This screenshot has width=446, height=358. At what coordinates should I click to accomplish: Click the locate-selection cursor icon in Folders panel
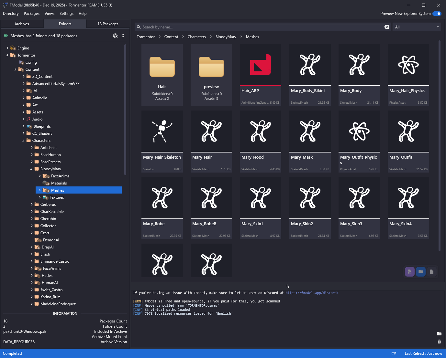(x=115, y=36)
